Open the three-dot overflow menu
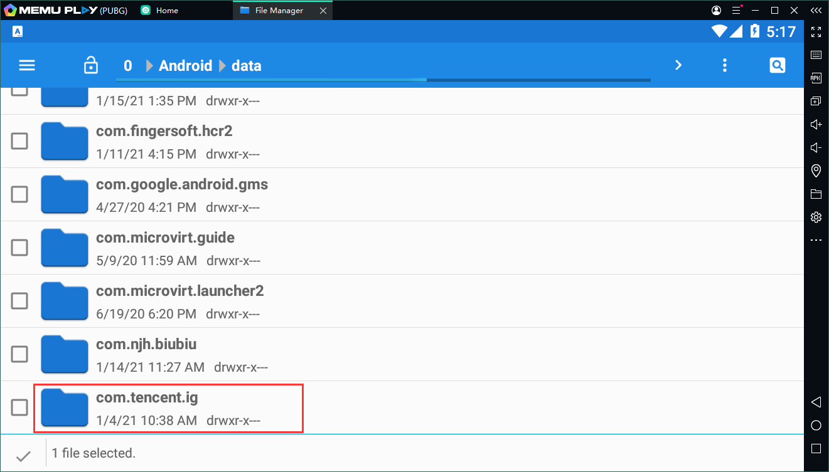The width and height of the screenshot is (829, 472). (725, 65)
